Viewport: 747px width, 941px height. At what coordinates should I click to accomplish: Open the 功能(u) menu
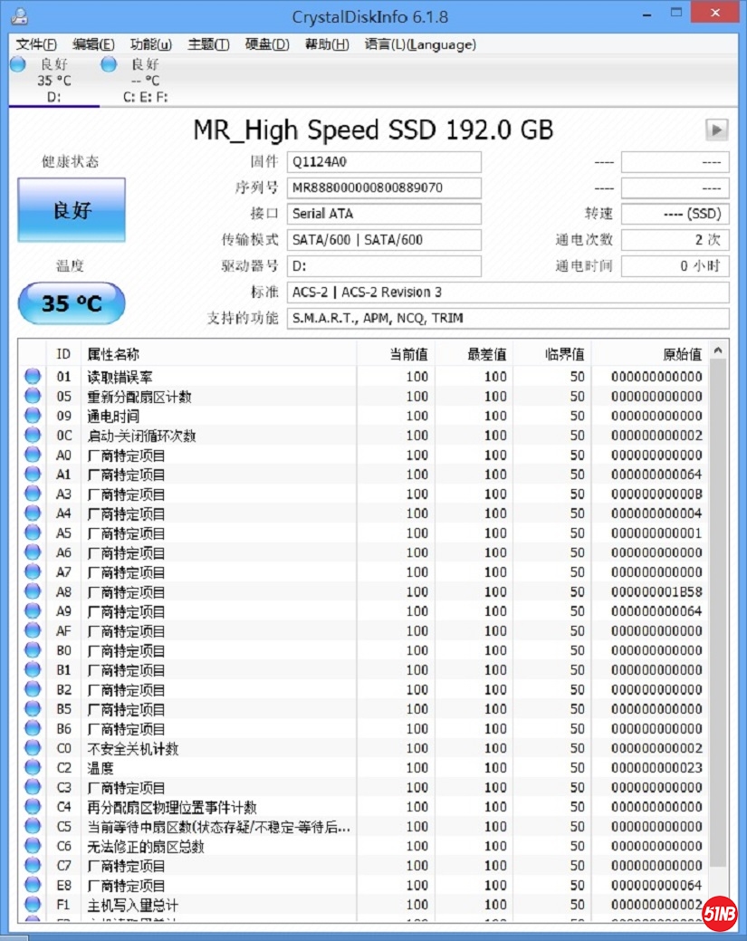click(x=150, y=44)
